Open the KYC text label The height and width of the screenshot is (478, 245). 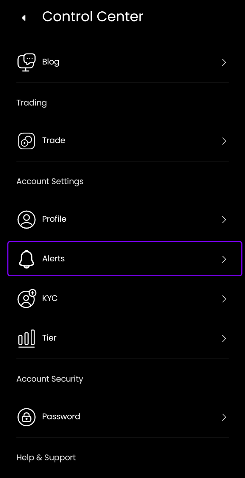[x=50, y=298]
